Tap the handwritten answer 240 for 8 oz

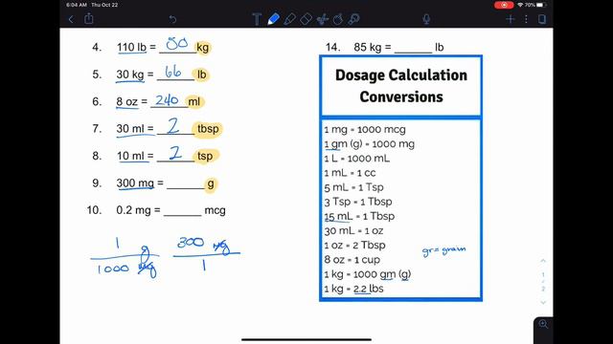tap(167, 100)
